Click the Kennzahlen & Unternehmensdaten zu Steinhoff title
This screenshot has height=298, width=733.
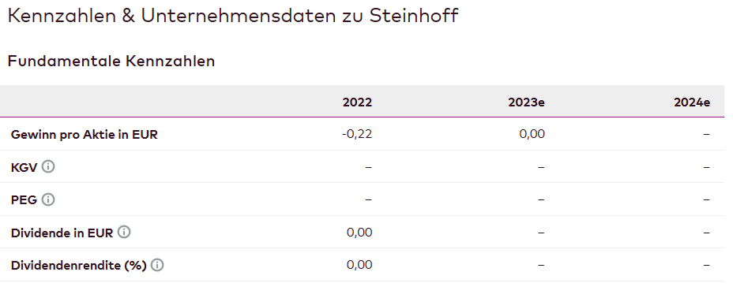click(x=233, y=16)
